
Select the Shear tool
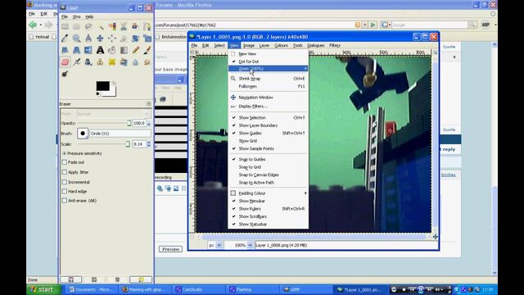[65, 50]
